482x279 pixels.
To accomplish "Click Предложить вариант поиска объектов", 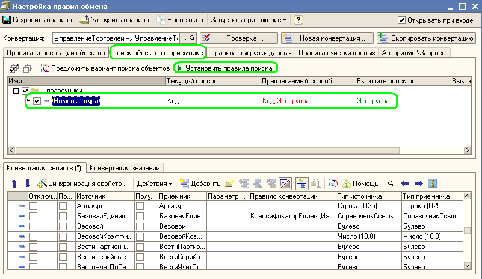I will pos(105,68).
